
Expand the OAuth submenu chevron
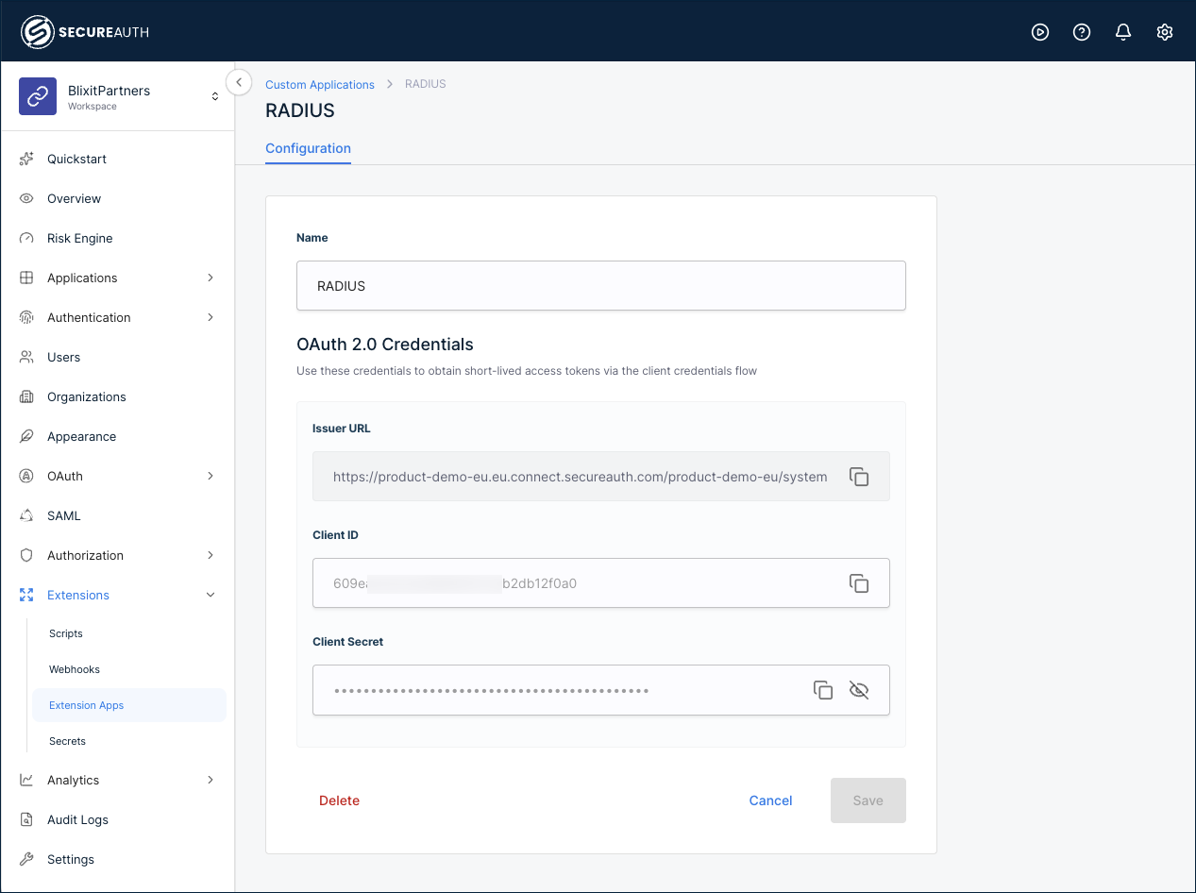(x=211, y=476)
